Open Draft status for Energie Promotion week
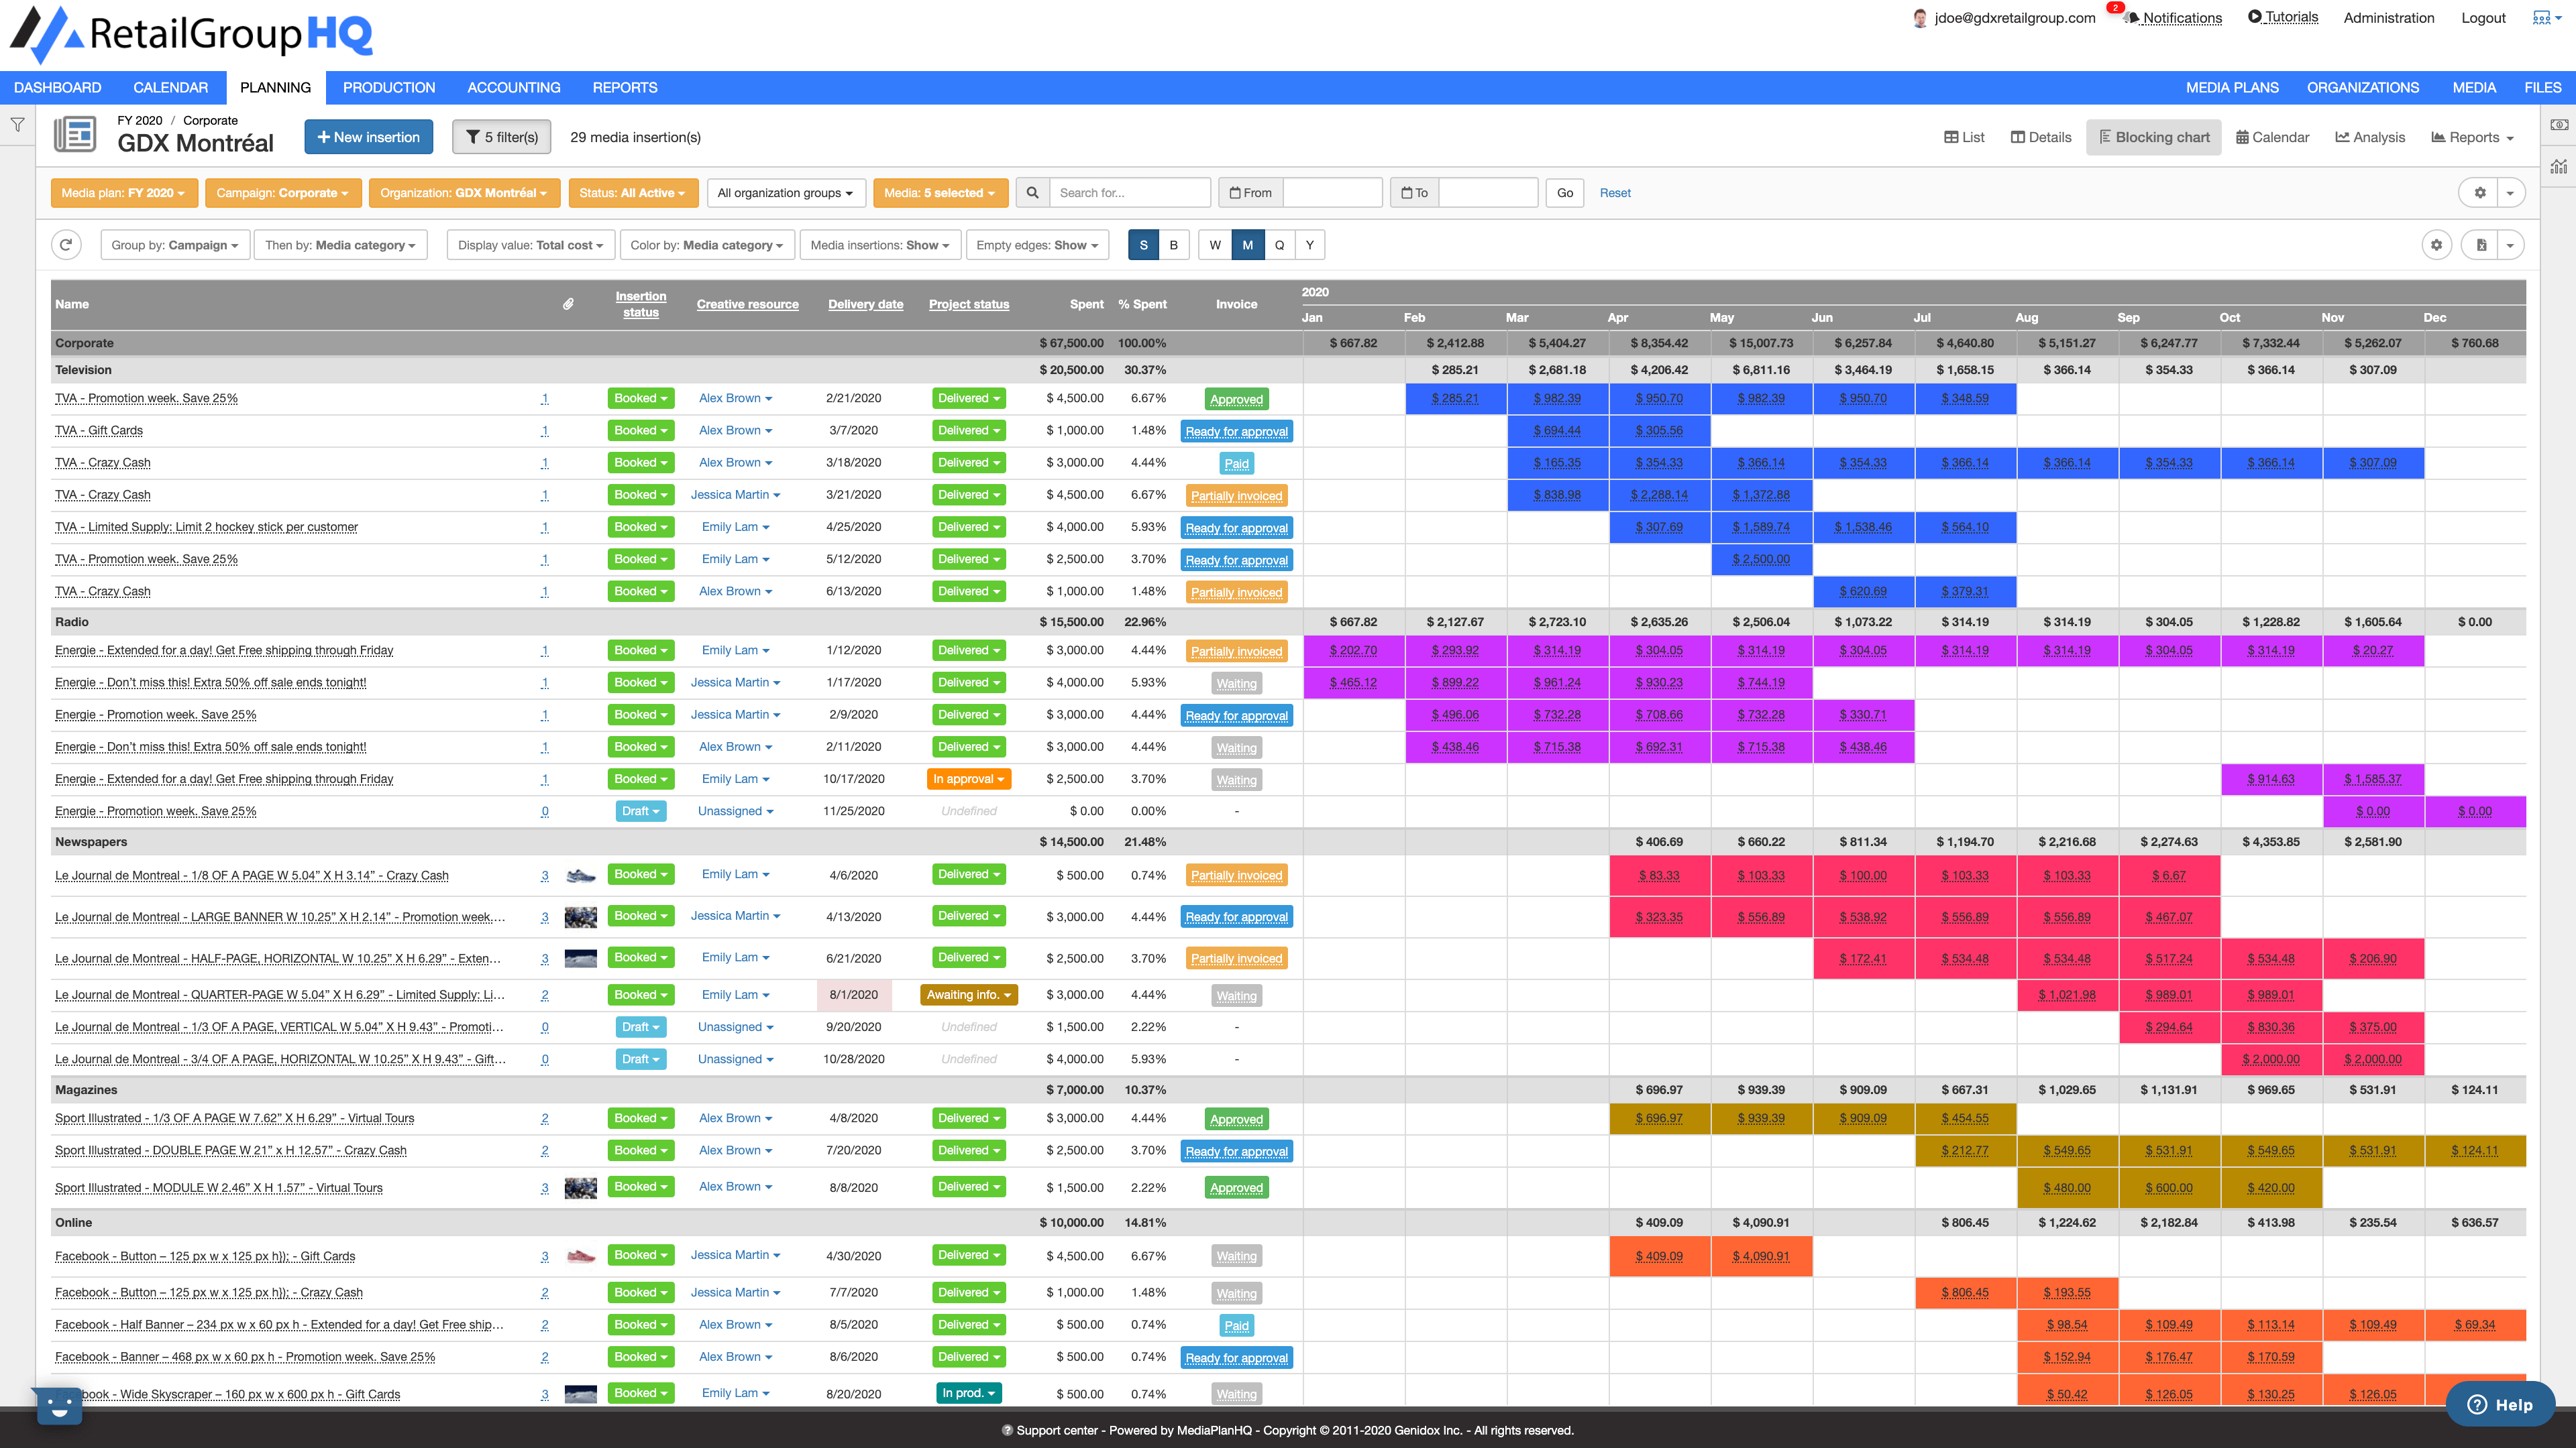 (640, 810)
